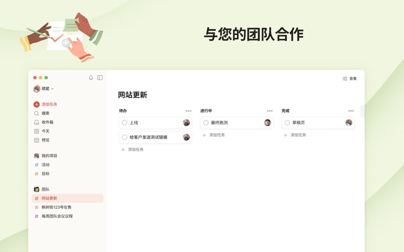Click assignee avatar on 给客户发送测试链接 task
Viewport: 404px width, 252px height.
[x=186, y=137]
